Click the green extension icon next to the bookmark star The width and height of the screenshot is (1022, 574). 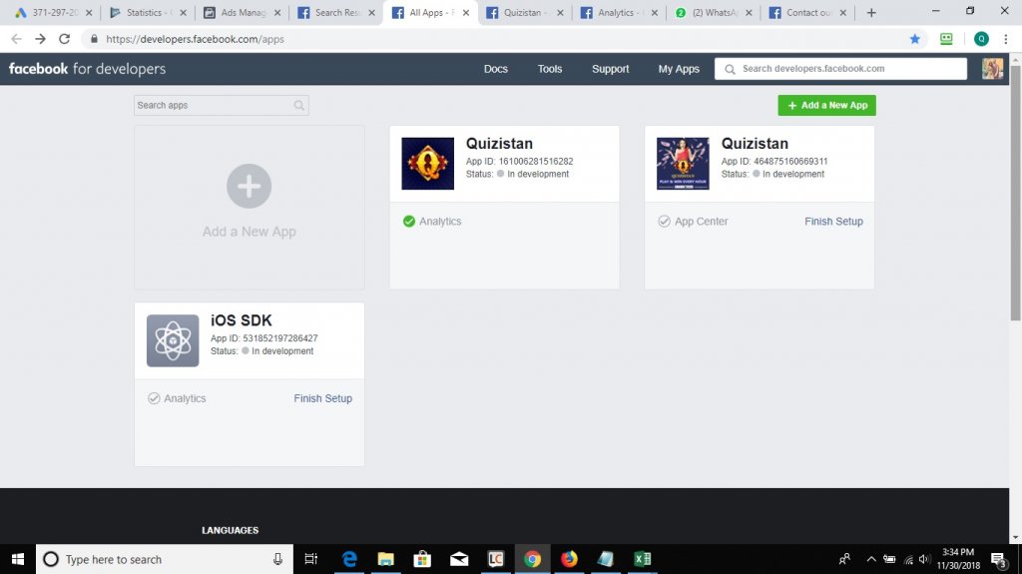[x=946, y=39]
